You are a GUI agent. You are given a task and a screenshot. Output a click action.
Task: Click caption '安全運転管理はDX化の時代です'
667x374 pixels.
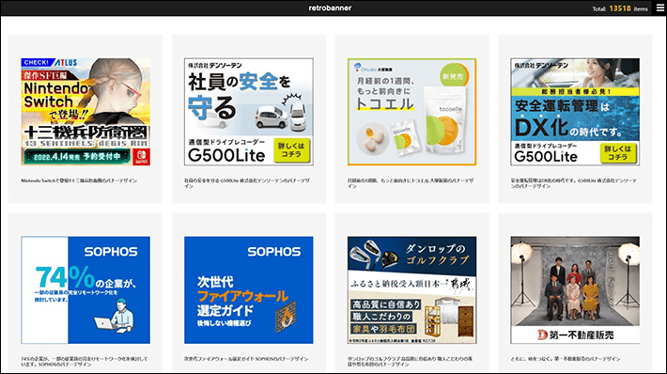574,183
